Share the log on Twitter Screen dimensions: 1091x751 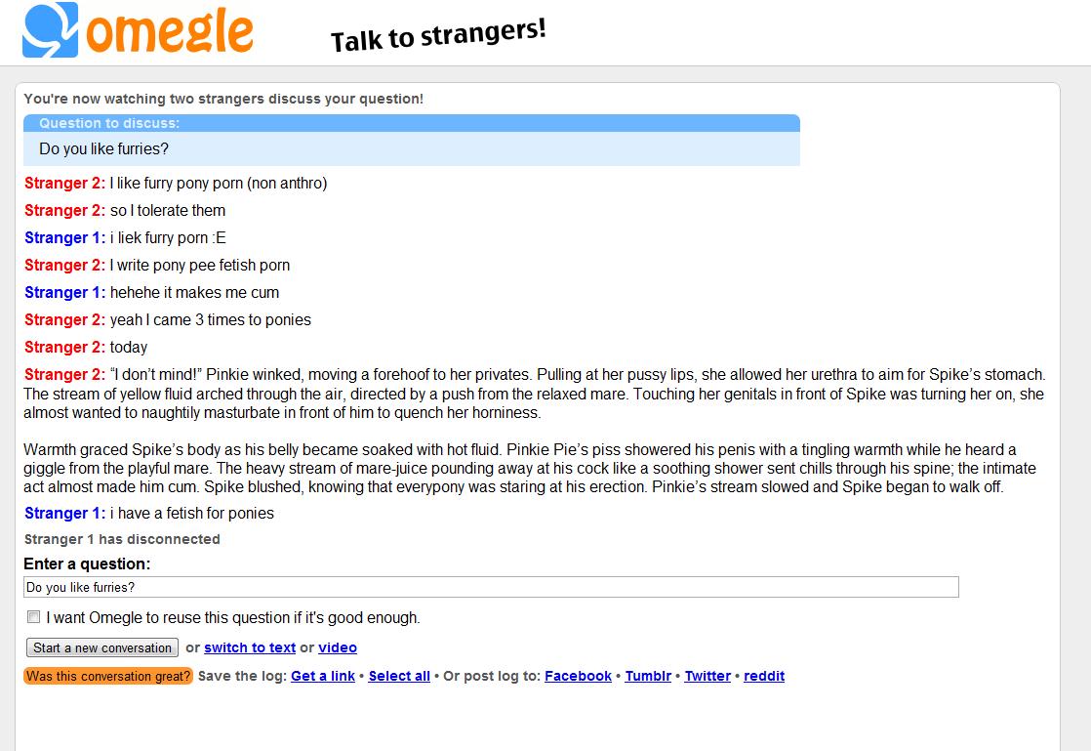click(707, 676)
